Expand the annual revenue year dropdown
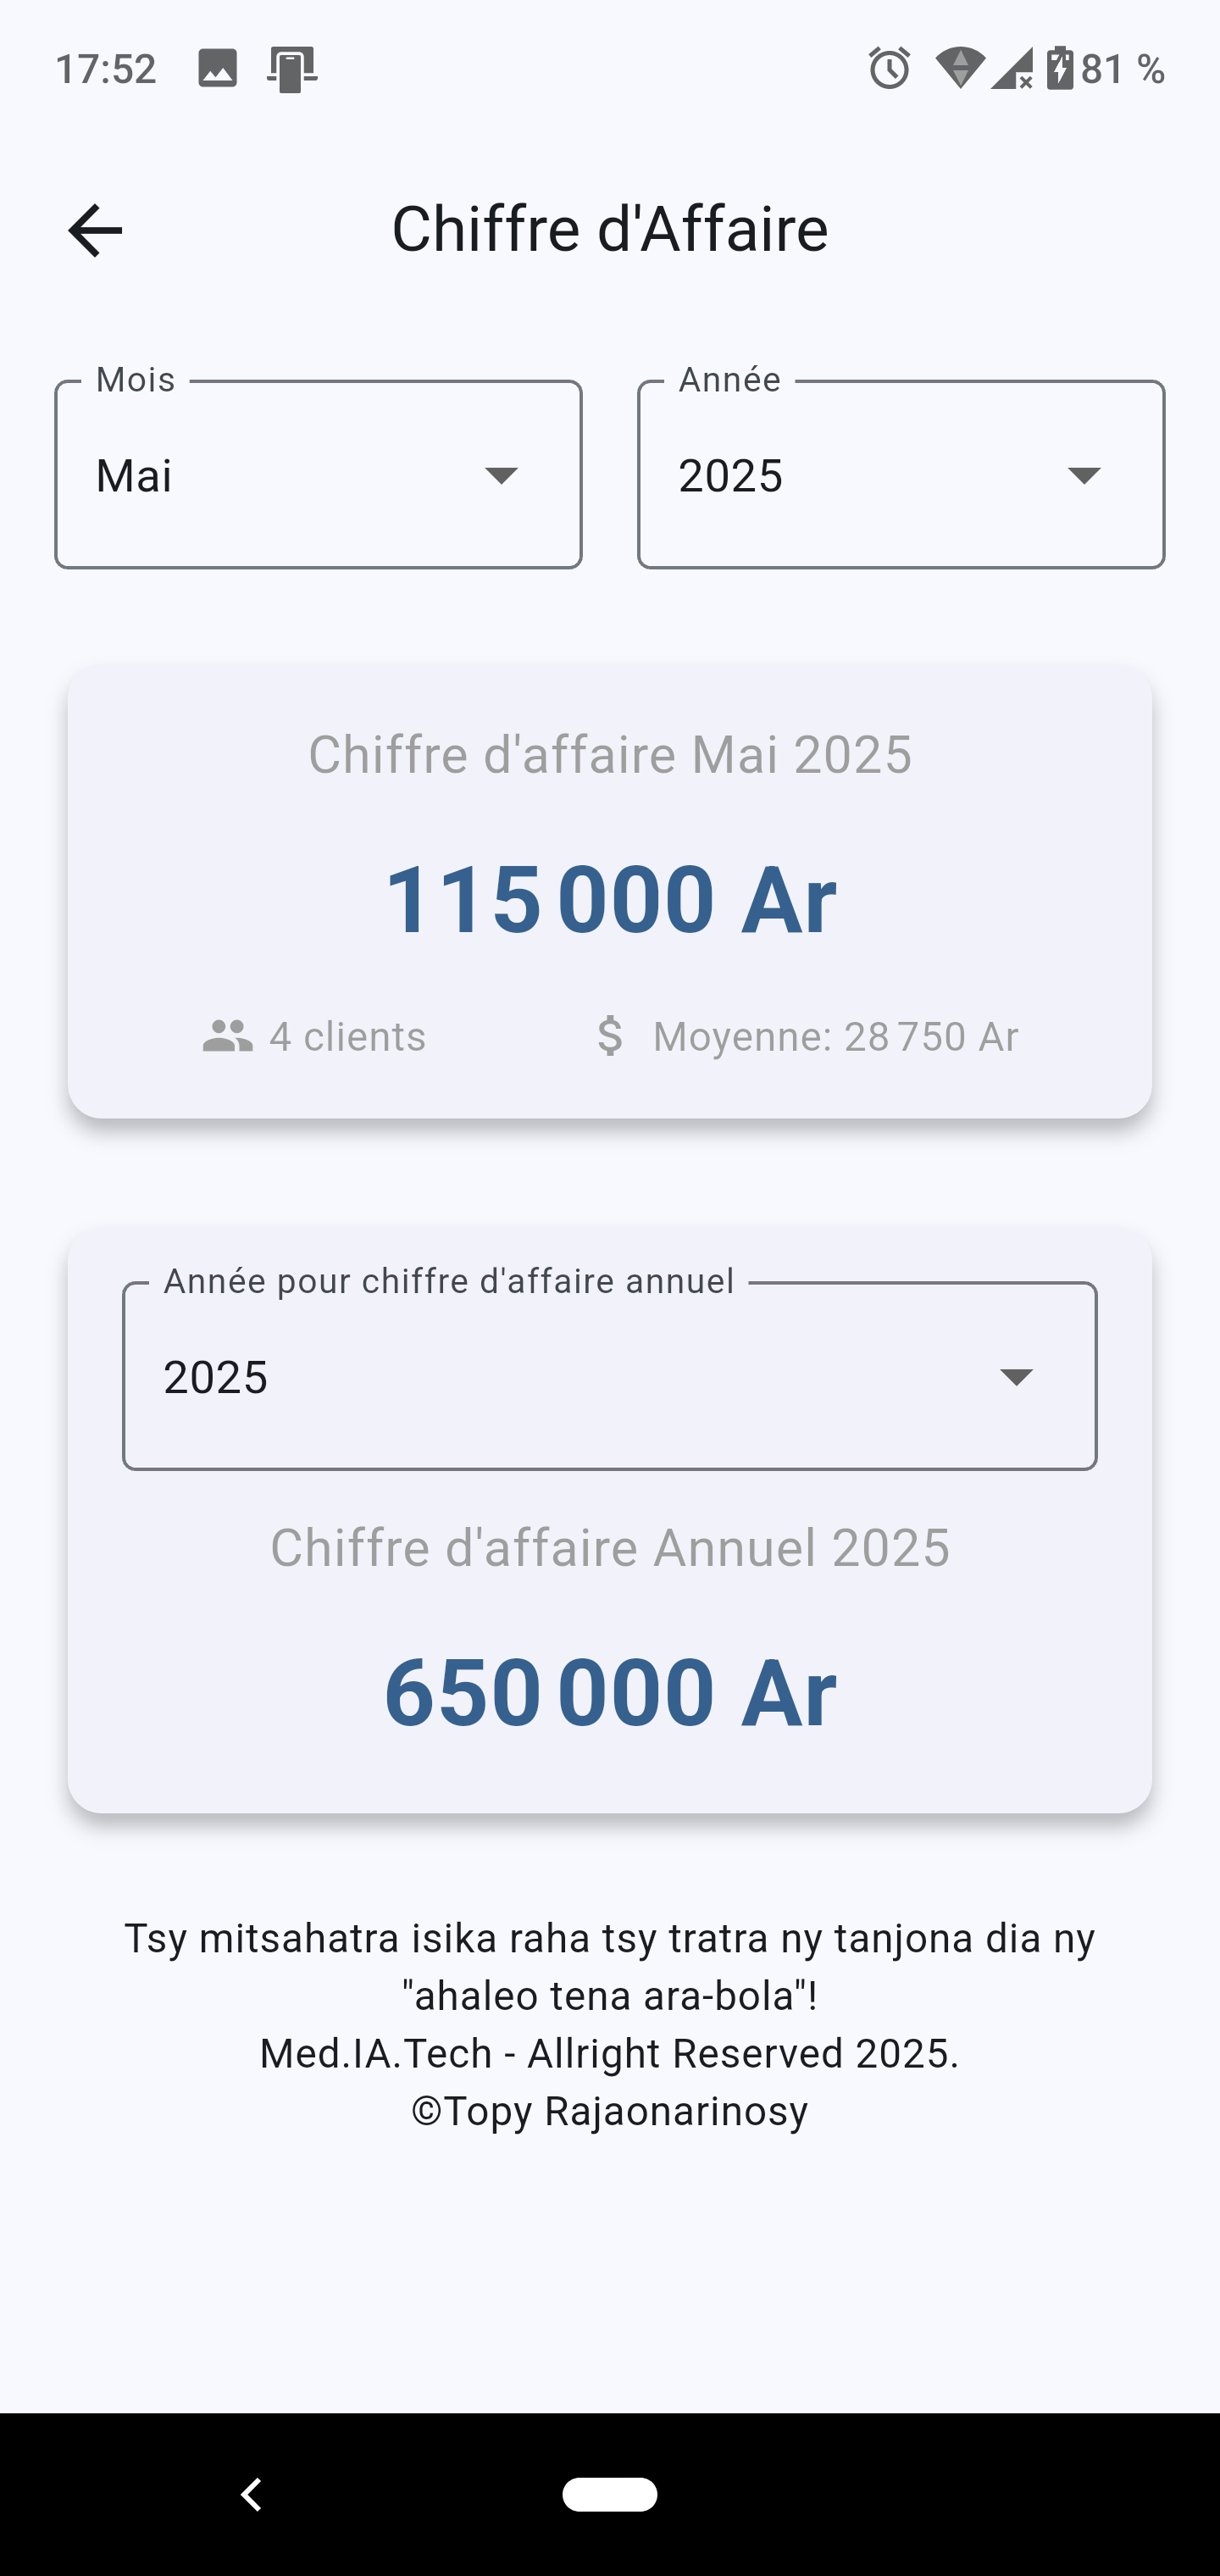Viewport: 1220px width, 2576px height. 609,1377
